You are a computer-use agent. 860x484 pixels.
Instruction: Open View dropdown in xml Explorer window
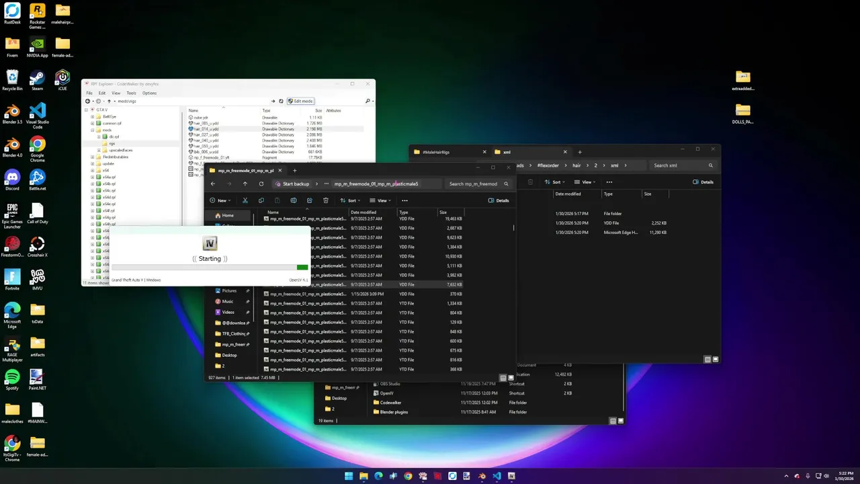pos(585,182)
